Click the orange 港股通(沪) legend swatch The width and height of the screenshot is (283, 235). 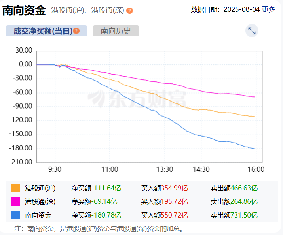pos(15,188)
